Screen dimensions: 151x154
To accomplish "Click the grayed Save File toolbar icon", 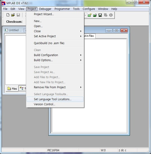I will click(x=18, y=15).
